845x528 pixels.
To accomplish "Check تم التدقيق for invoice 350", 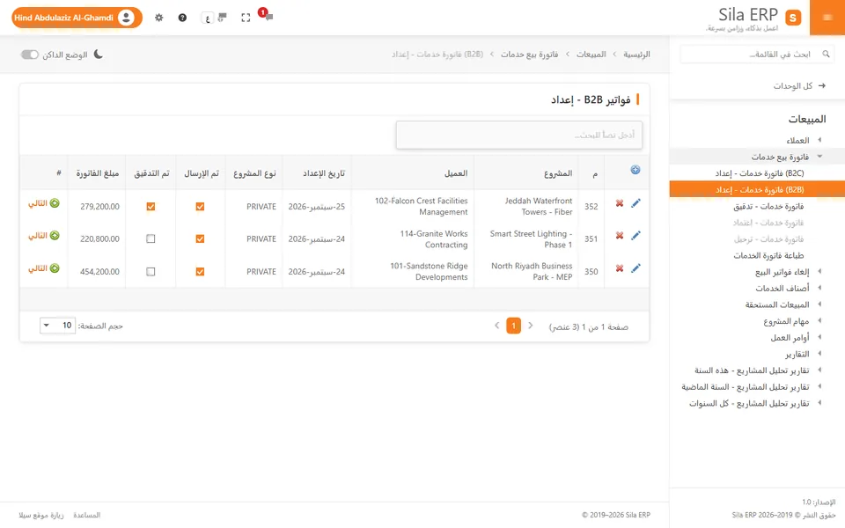I will [x=151, y=272].
